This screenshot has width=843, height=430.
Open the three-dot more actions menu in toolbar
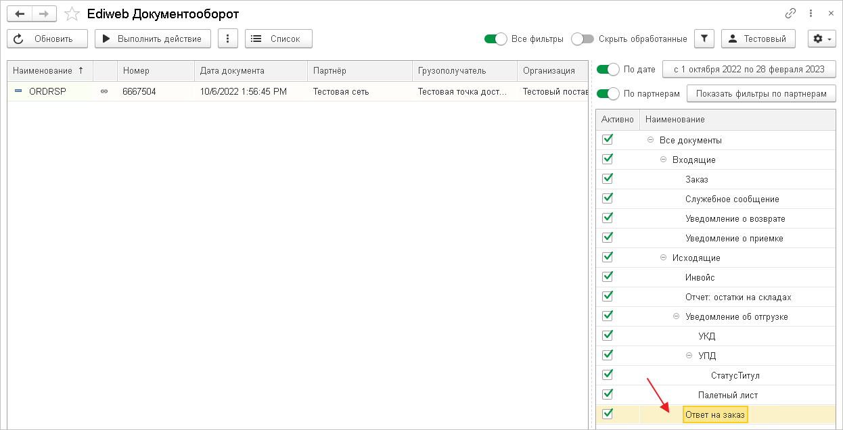228,39
